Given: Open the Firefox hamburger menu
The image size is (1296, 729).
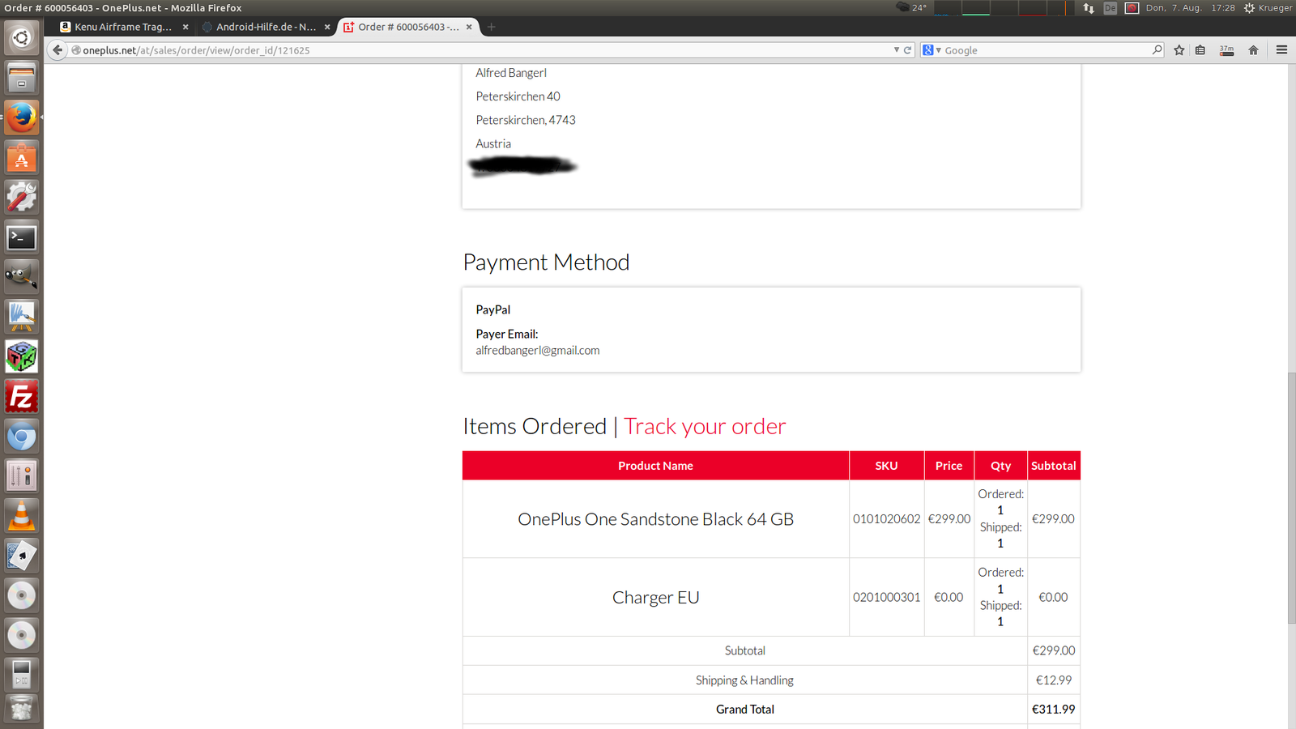Looking at the screenshot, I should [x=1281, y=50].
